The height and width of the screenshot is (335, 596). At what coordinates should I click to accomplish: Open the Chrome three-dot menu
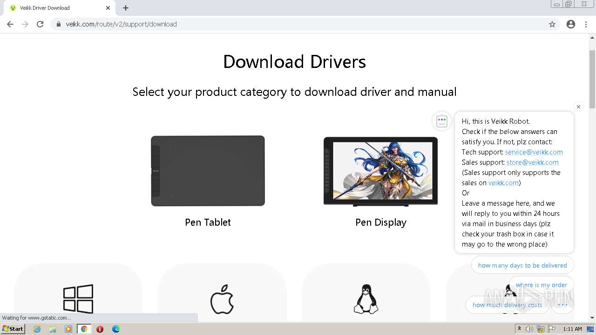pos(586,24)
